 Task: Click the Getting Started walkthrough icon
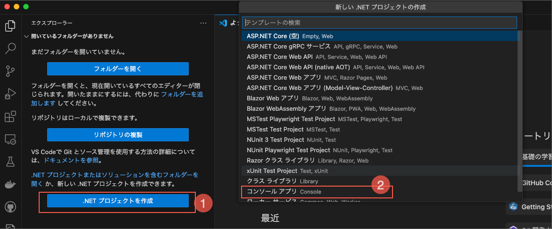[513, 206]
